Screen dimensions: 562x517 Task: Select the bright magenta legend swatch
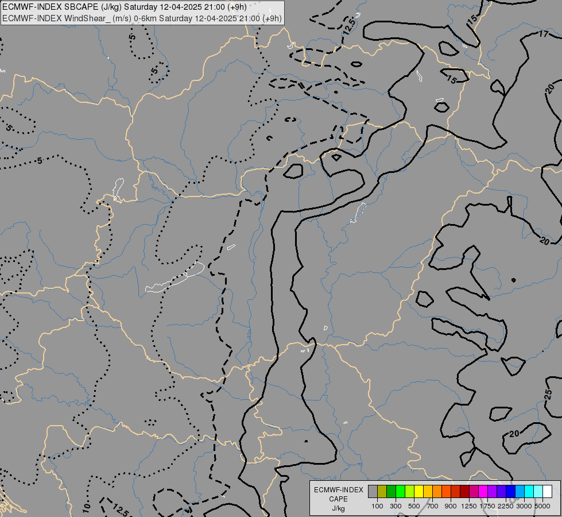[483, 492]
